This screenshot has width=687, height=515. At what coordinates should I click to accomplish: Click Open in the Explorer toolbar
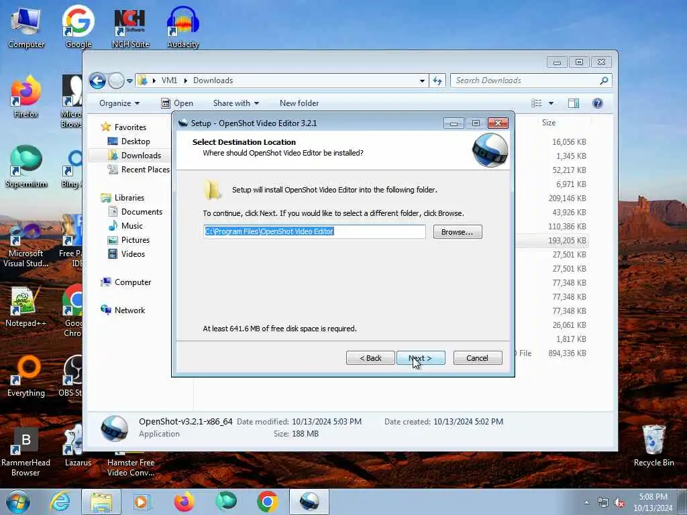(177, 103)
